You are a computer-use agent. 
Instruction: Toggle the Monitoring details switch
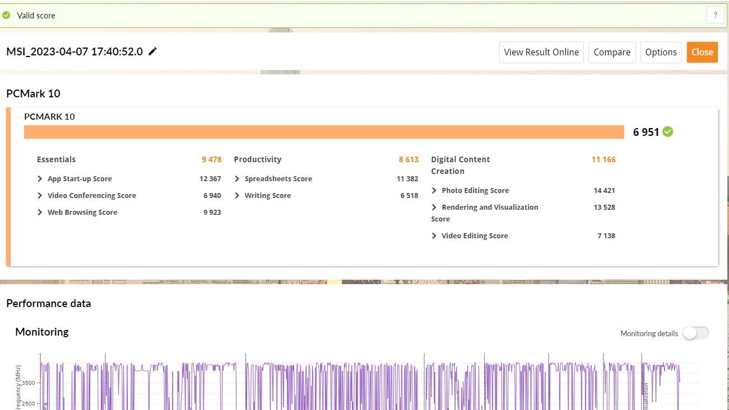click(x=695, y=333)
